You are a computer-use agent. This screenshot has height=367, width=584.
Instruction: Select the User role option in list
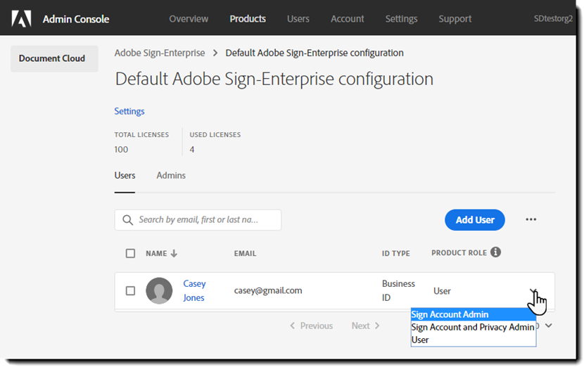click(420, 340)
